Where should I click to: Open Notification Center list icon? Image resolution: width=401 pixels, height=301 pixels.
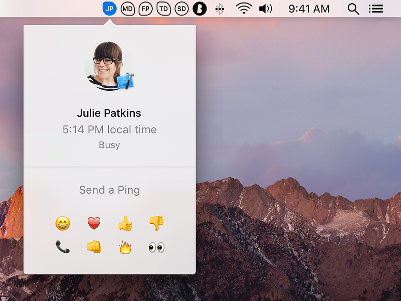(x=376, y=9)
